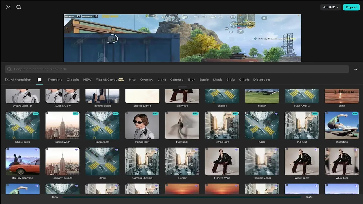
Task: Toggle bookmark on Wide Ripple thumbnail
Action: [287, 149]
